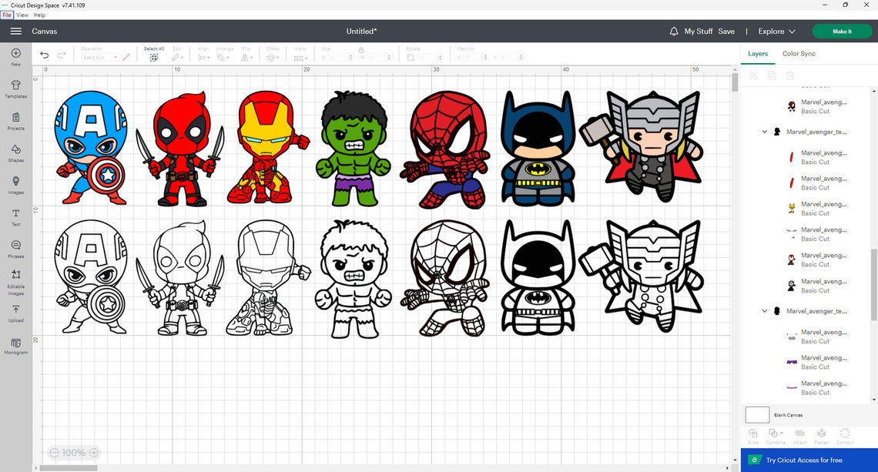
Task: Click the Upload icon in sidebar
Action: tap(15, 310)
